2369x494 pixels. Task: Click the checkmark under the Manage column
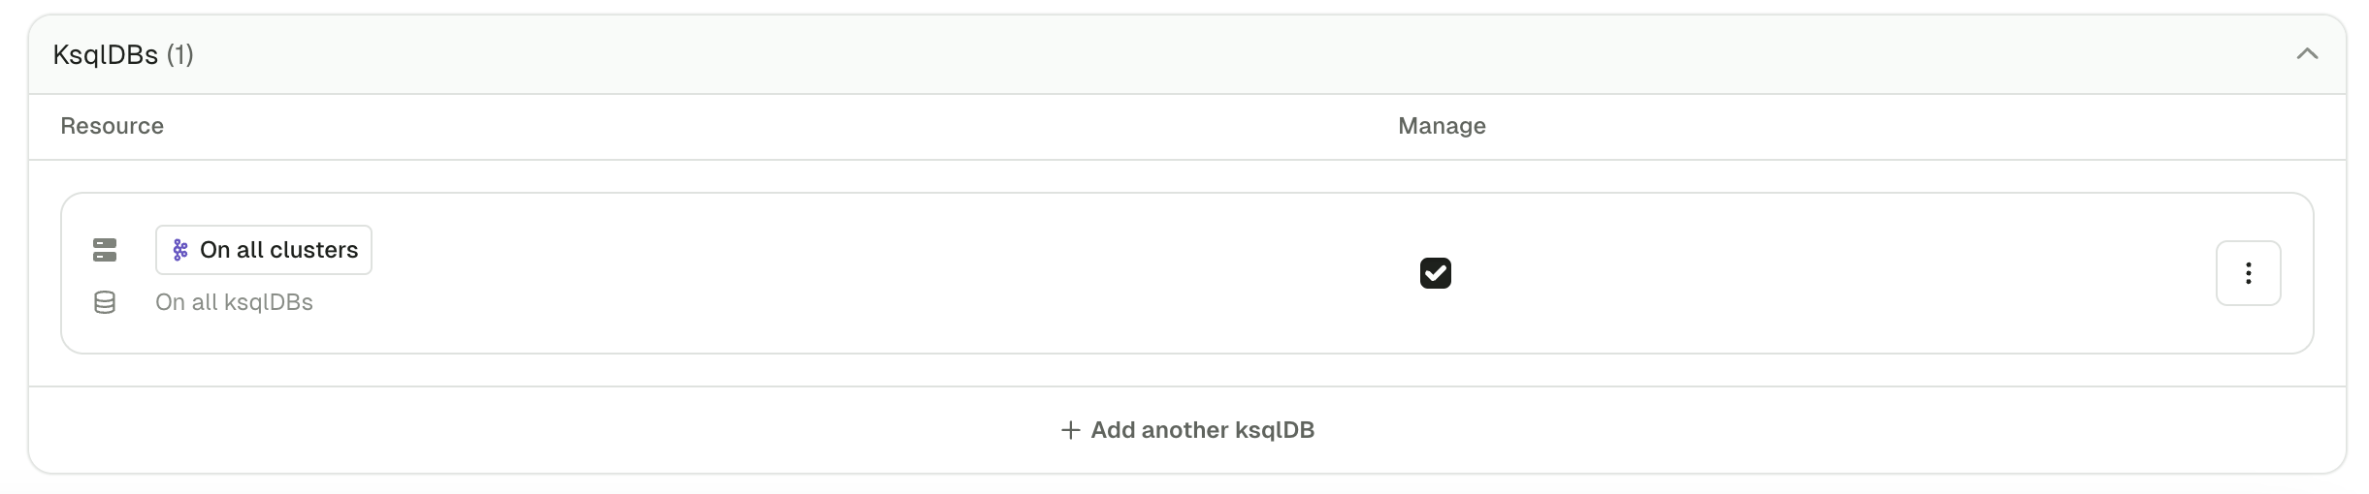[x=1435, y=273]
